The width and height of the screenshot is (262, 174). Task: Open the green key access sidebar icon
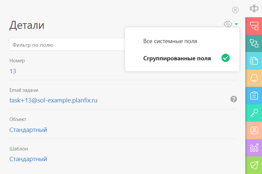254,113
